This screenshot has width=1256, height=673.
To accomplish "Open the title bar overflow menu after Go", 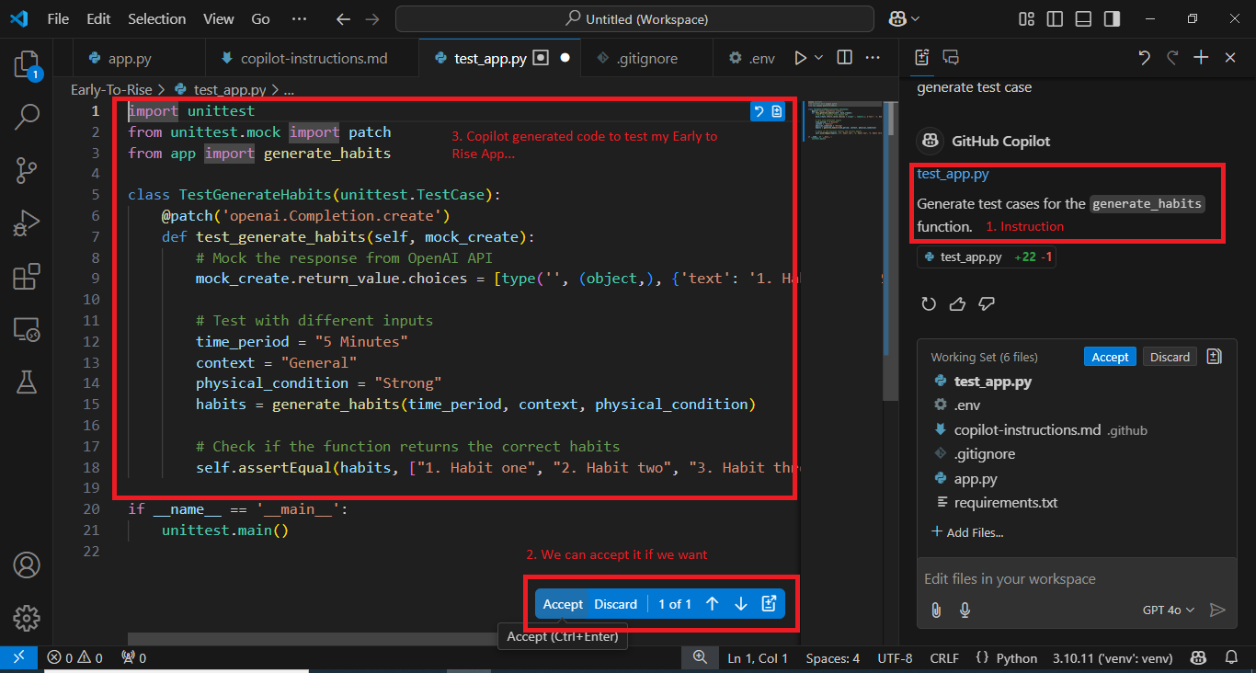I will coord(299,18).
